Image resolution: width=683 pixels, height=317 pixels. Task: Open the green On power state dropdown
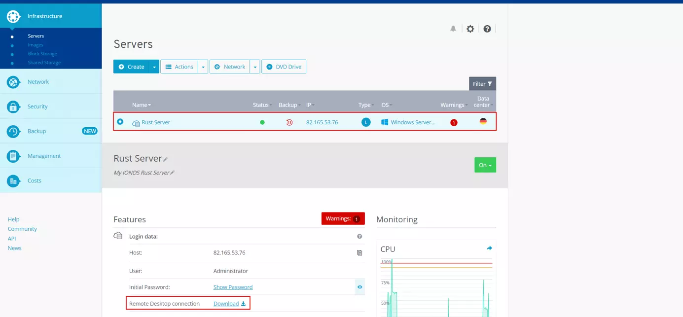coord(485,165)
